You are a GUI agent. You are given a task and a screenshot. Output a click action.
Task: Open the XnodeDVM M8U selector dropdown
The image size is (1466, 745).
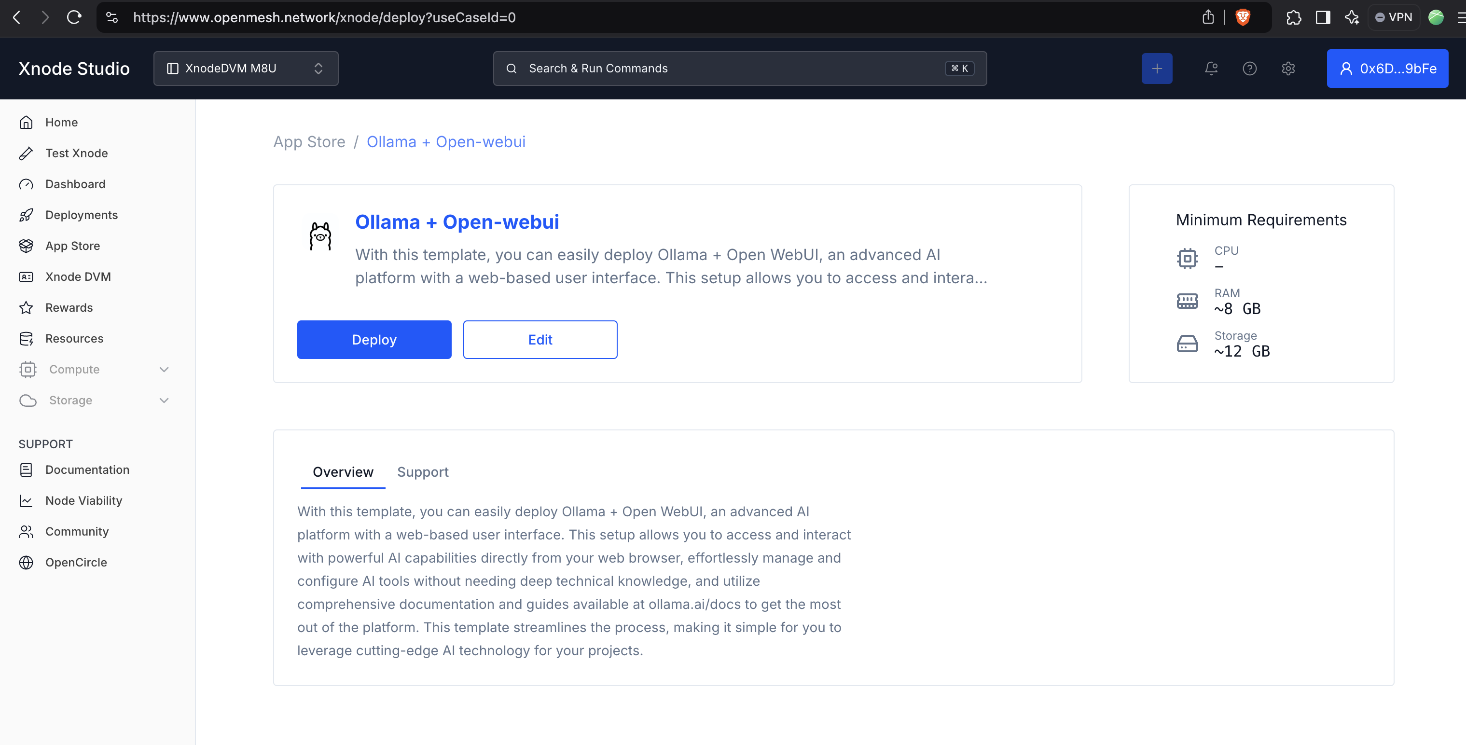245,69
